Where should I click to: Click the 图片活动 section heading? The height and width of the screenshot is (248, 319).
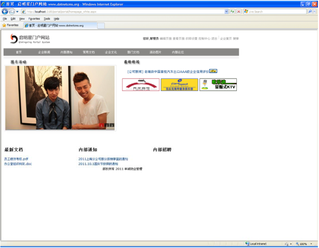18,62
